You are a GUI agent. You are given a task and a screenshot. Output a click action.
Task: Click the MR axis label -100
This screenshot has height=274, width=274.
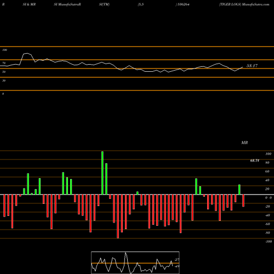269,242
